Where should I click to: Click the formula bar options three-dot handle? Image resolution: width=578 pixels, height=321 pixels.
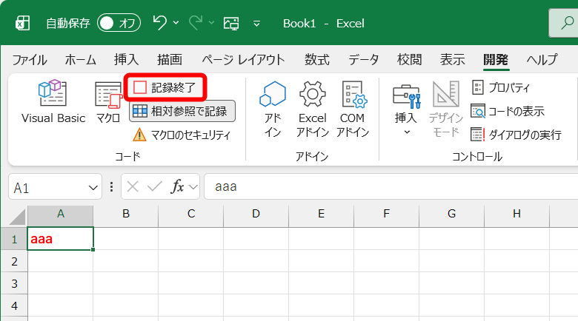pyautogui.click(x=111, y=187)
